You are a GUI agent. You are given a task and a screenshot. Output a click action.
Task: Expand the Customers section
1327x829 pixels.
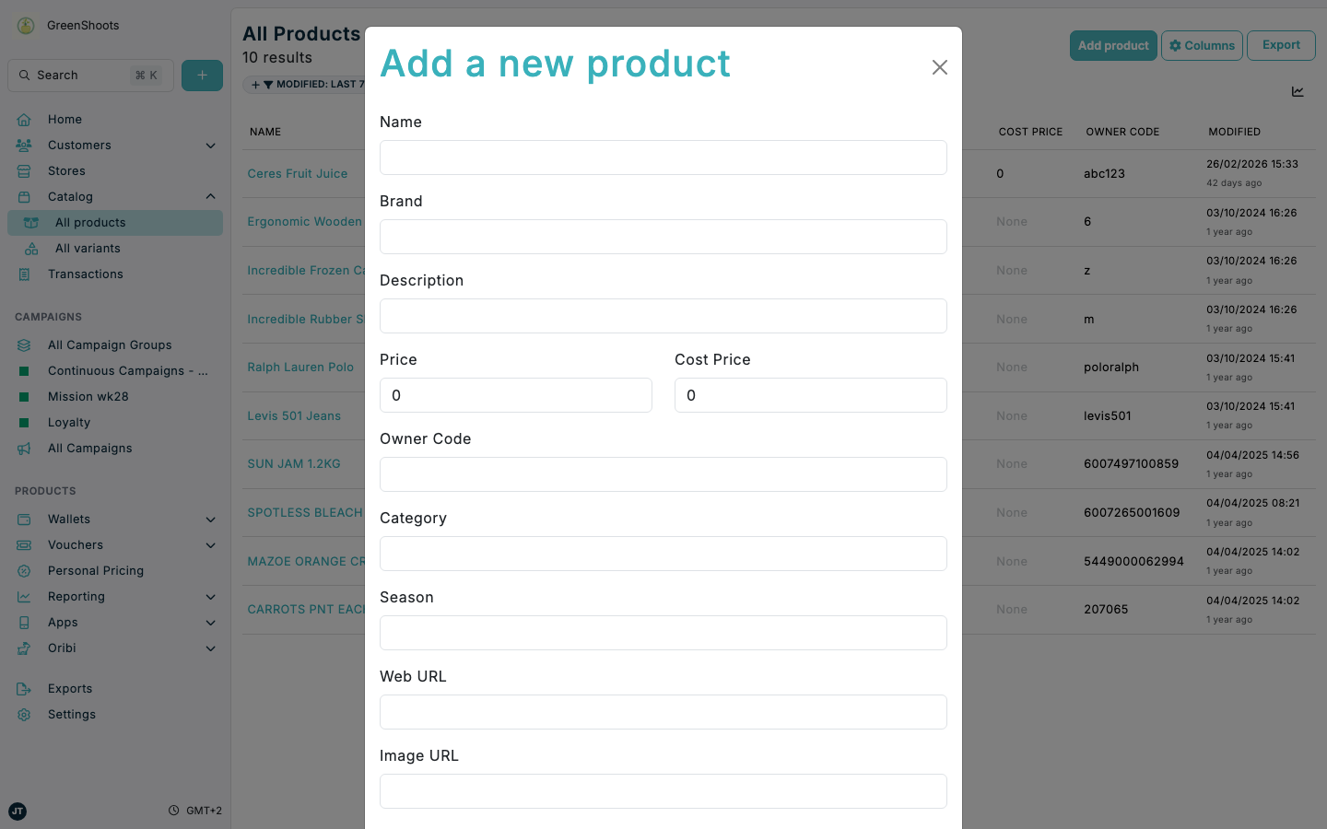coord(210,145)
